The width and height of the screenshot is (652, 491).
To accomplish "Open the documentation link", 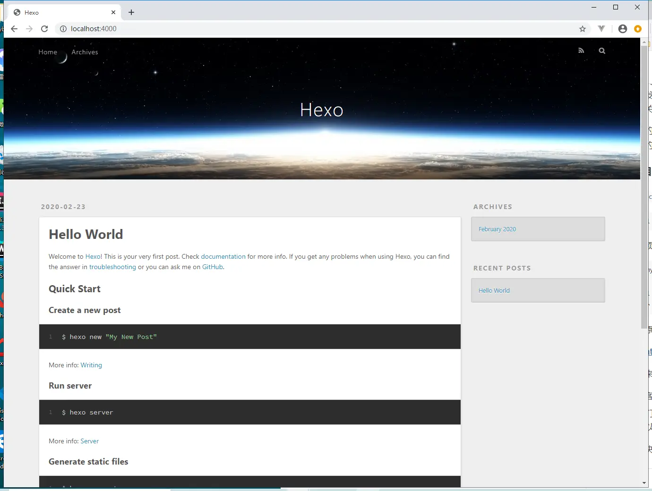I will (223, 256).
